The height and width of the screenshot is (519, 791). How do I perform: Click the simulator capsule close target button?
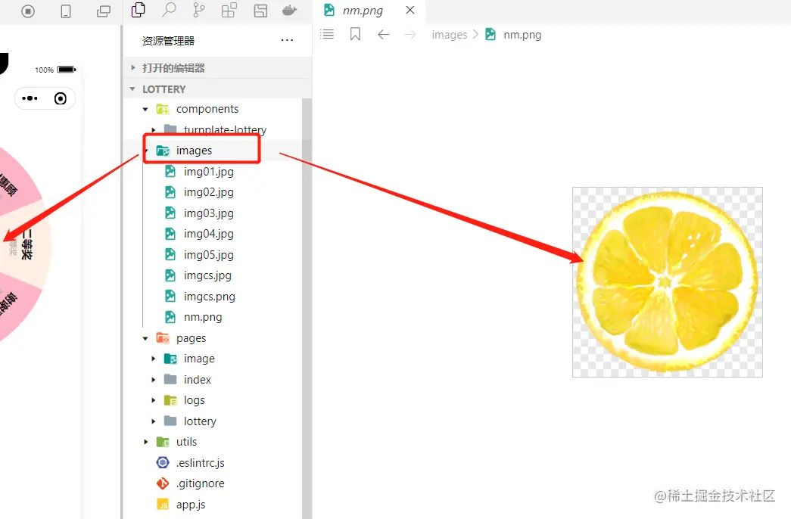(x=60, y=98)
